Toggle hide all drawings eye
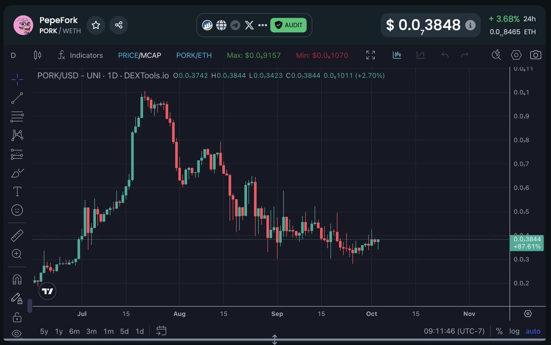The image size is (551, 345). 17,334
